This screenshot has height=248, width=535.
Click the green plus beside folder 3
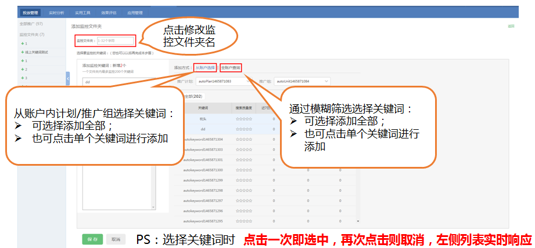pyautogui.click(x=23, y=78)
